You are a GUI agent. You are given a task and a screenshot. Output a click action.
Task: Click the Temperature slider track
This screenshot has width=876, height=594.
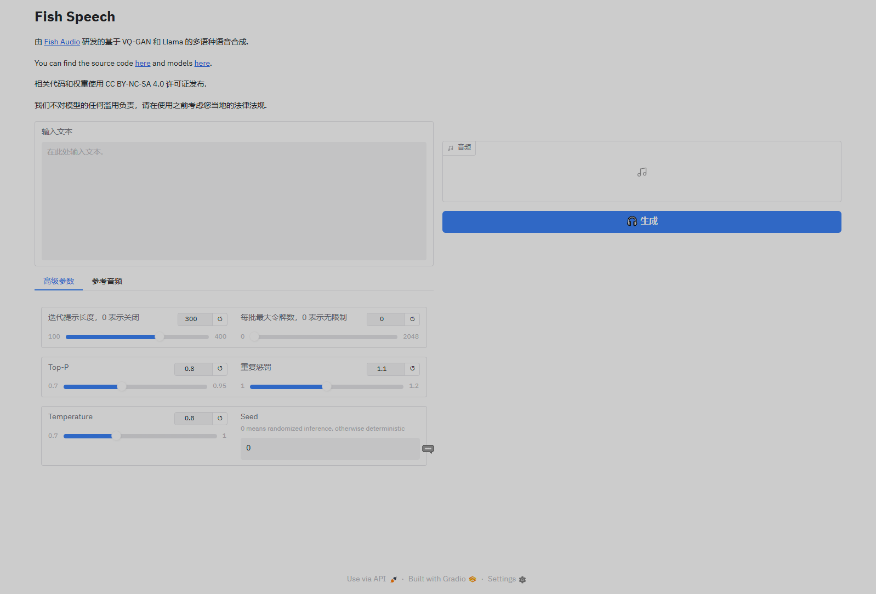pos(140,436)
